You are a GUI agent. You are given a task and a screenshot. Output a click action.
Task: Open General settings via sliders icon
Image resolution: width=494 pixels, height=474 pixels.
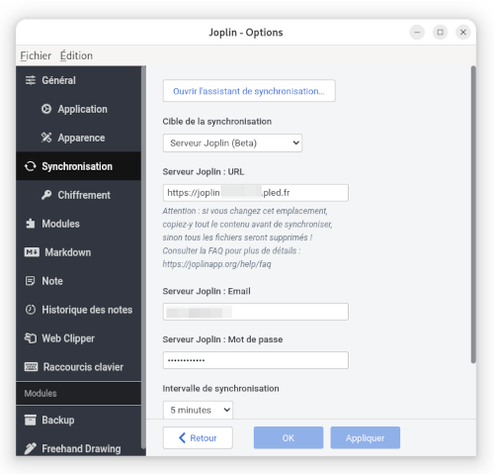click(x=31, y=80)
